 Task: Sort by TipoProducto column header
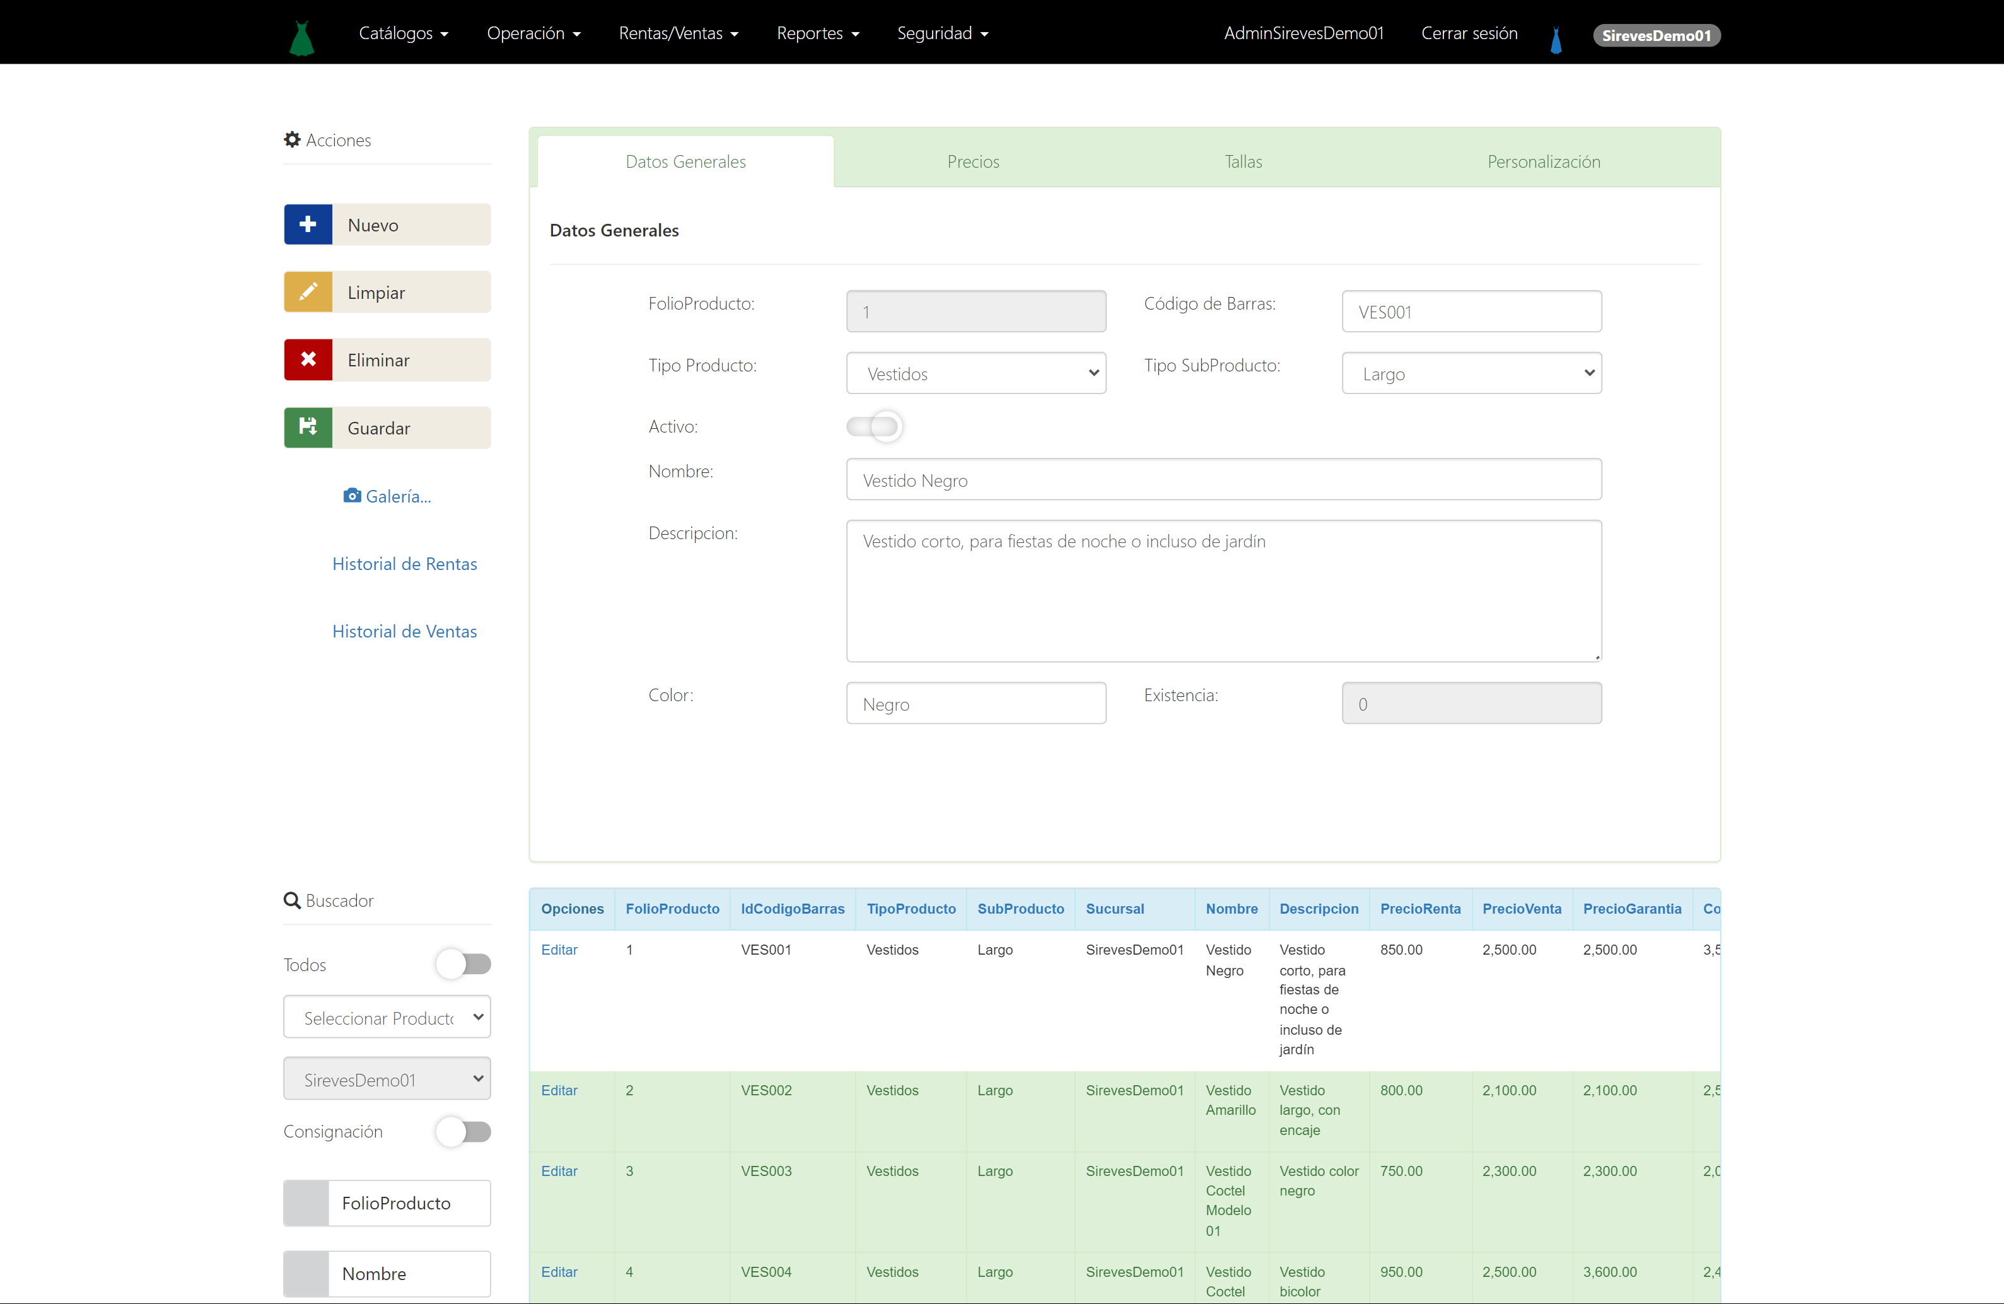pyautogui.click(x=911, y=909)
